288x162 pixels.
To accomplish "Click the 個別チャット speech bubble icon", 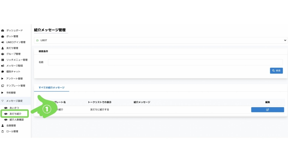I will click(3, 72).
